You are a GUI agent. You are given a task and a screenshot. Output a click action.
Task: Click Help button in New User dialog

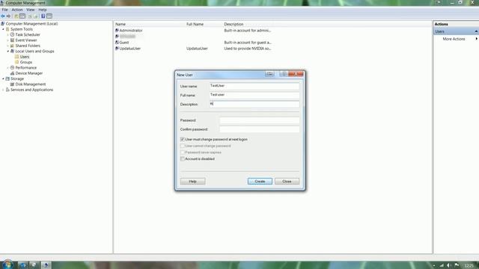click(x=193, y=181)
